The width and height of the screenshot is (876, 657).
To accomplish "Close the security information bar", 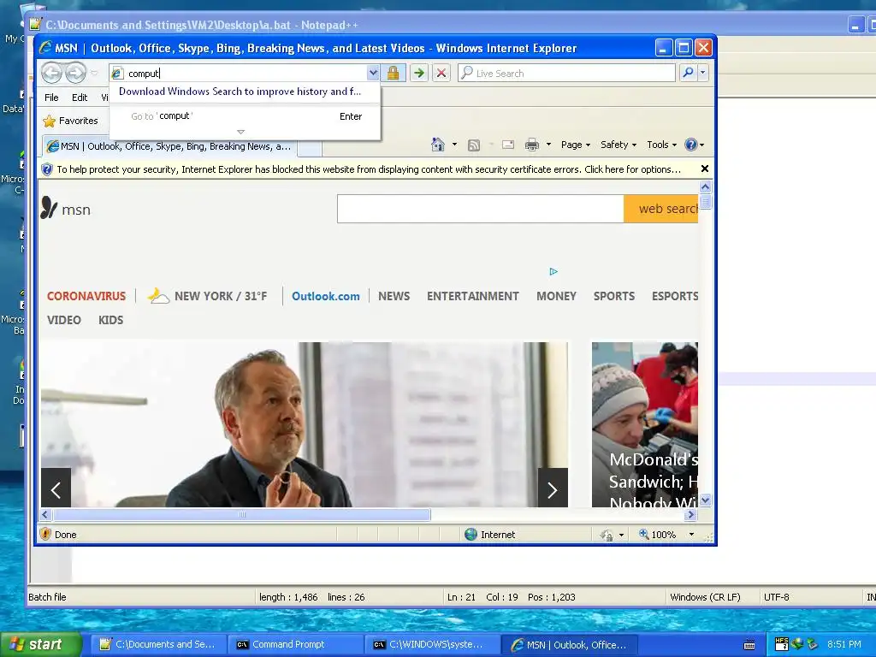I will coord(705,169).
